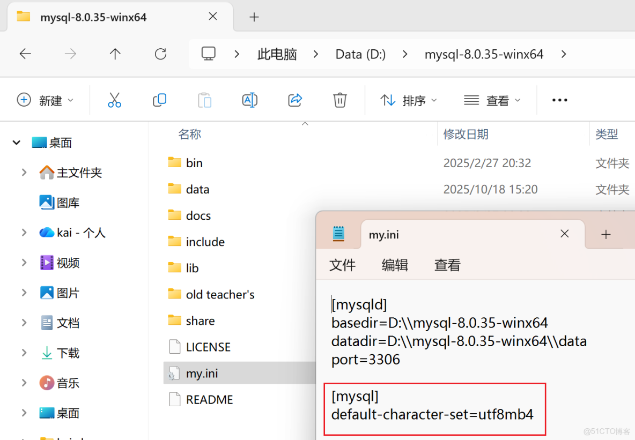The height and width of the screenshot is (440, 635).
Task: Refresh the folder view
Action: (x=160, y=54)
